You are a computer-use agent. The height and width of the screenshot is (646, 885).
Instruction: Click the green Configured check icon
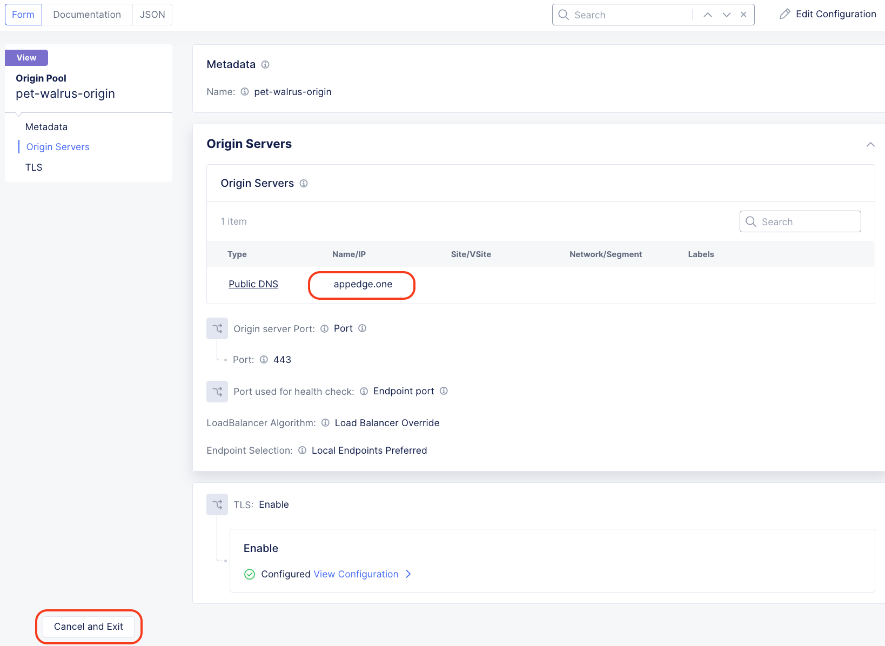click(x=250, y=574)
